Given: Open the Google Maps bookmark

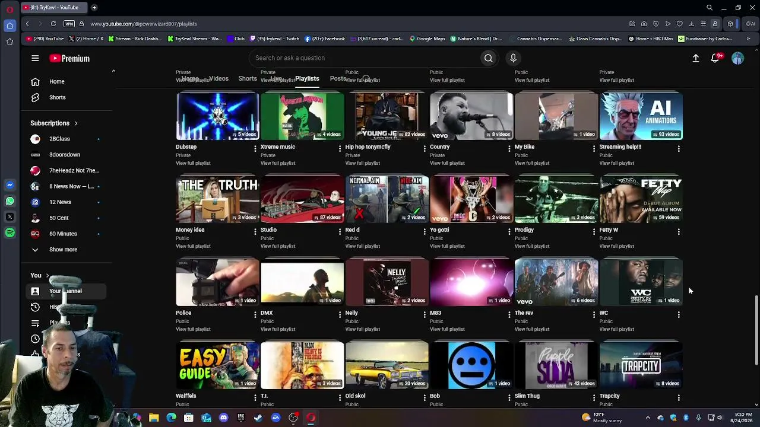Looking at the screenshot, I should [427, 39].
